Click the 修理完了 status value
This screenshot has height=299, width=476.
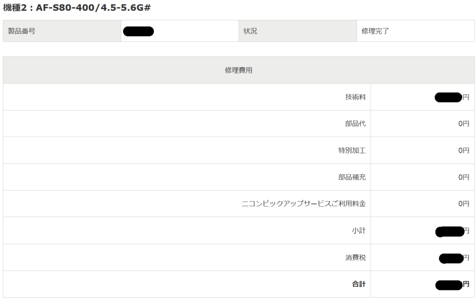(375, 31)
